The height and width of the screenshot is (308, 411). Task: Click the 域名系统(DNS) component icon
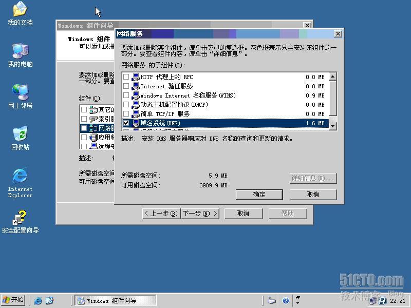coord(135,123)
